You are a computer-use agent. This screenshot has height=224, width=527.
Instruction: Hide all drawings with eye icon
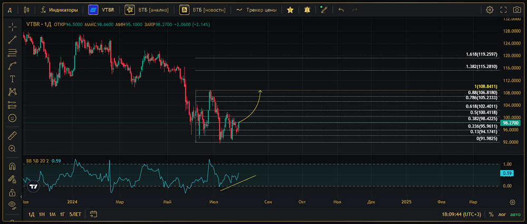point(13,205)
